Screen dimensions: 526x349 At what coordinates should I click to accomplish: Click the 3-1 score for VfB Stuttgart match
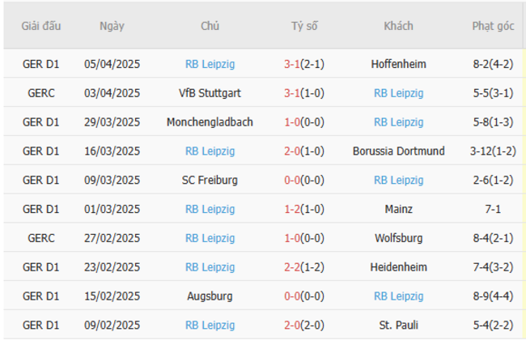(292, 93)
